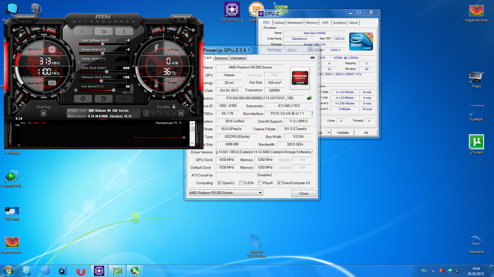The width and height of the screenshot is (494, 277).
Task: Click the Afterburner info 'i' button
Action: 124,31
